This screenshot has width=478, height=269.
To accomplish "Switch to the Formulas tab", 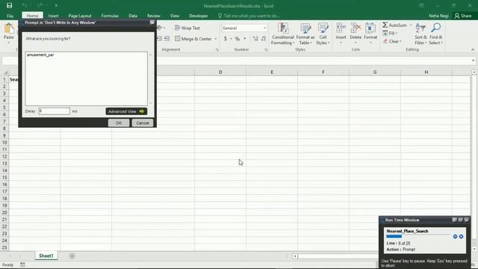I will 110,16.
